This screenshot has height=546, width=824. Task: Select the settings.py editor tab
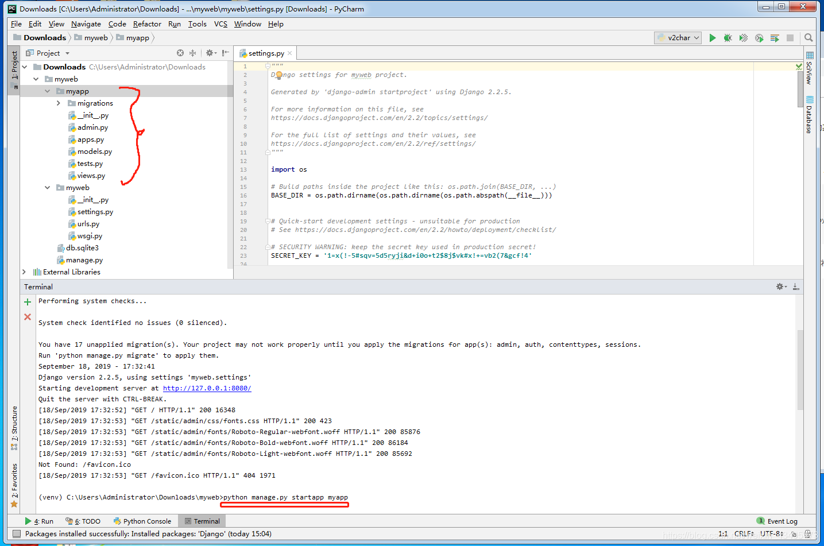[265, 53]
